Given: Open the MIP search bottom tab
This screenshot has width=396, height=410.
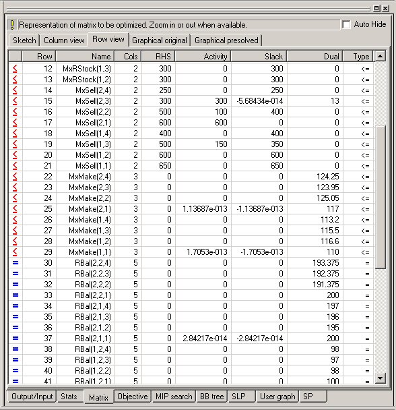Looking at the screenshot, I should 174,397.
